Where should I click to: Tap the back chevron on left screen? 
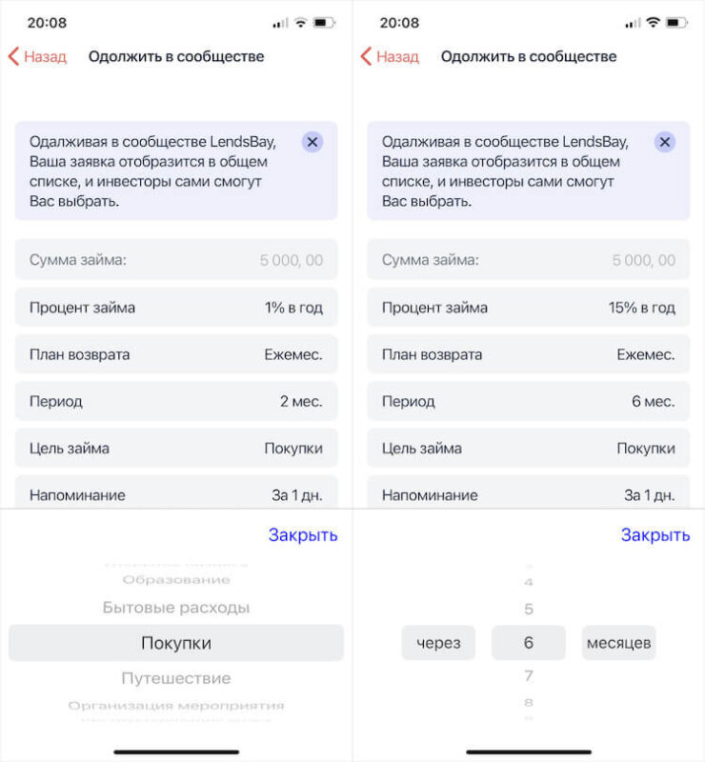pyautogui.click(x=13, y=56)
